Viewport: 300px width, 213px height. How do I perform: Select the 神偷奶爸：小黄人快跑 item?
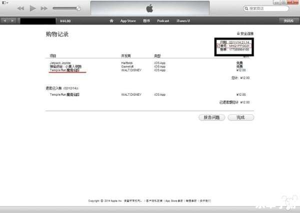pos(65,67)
